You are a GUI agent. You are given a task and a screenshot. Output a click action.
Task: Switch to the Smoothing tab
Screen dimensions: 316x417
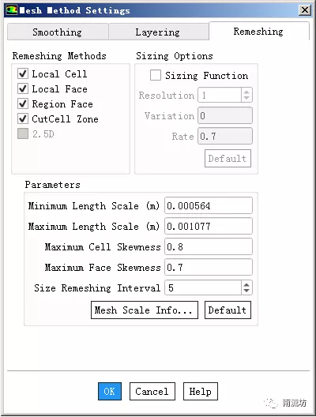click(x=58, y=32)
